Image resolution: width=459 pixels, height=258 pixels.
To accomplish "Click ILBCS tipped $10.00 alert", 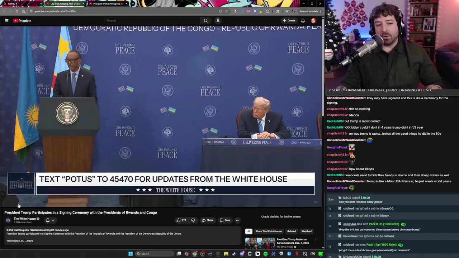I will 392,200.
